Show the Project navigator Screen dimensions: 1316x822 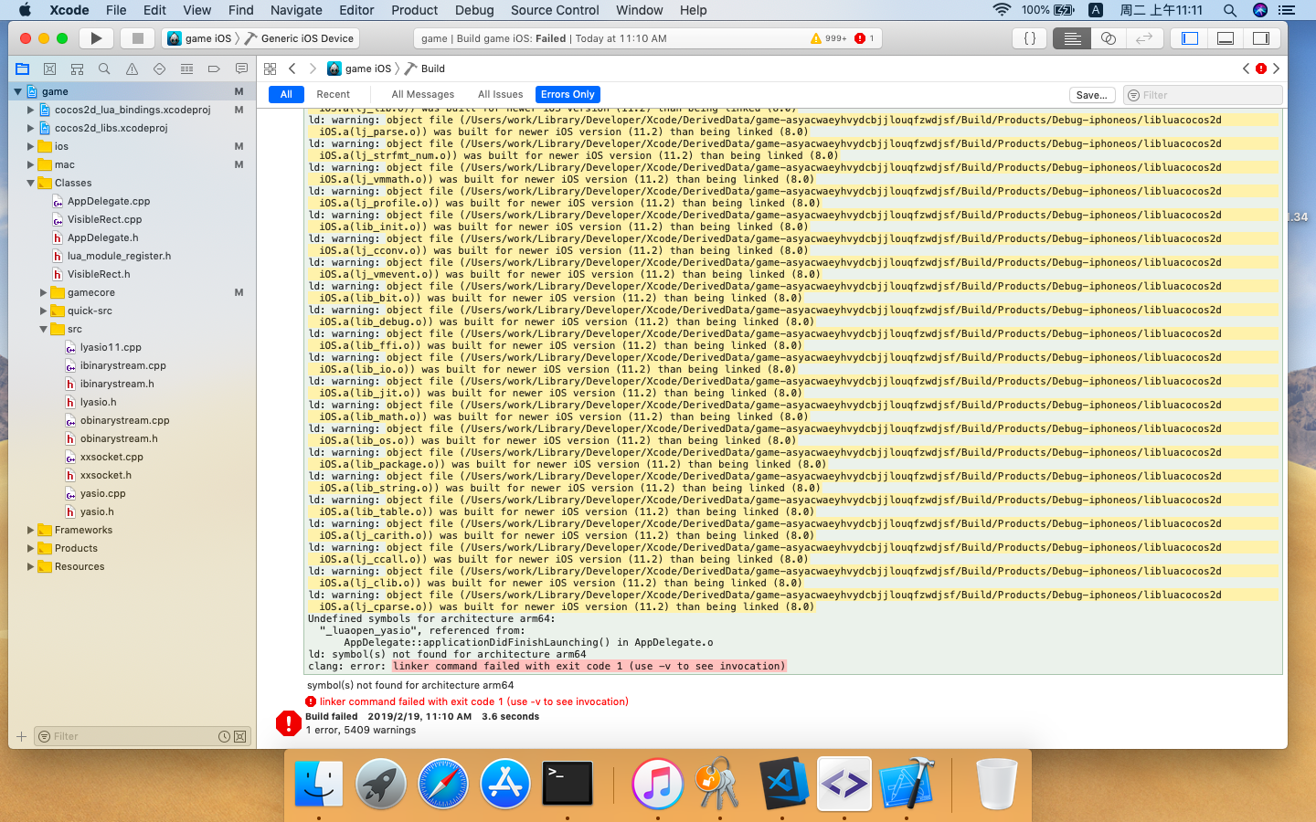(x=22, y=68)
